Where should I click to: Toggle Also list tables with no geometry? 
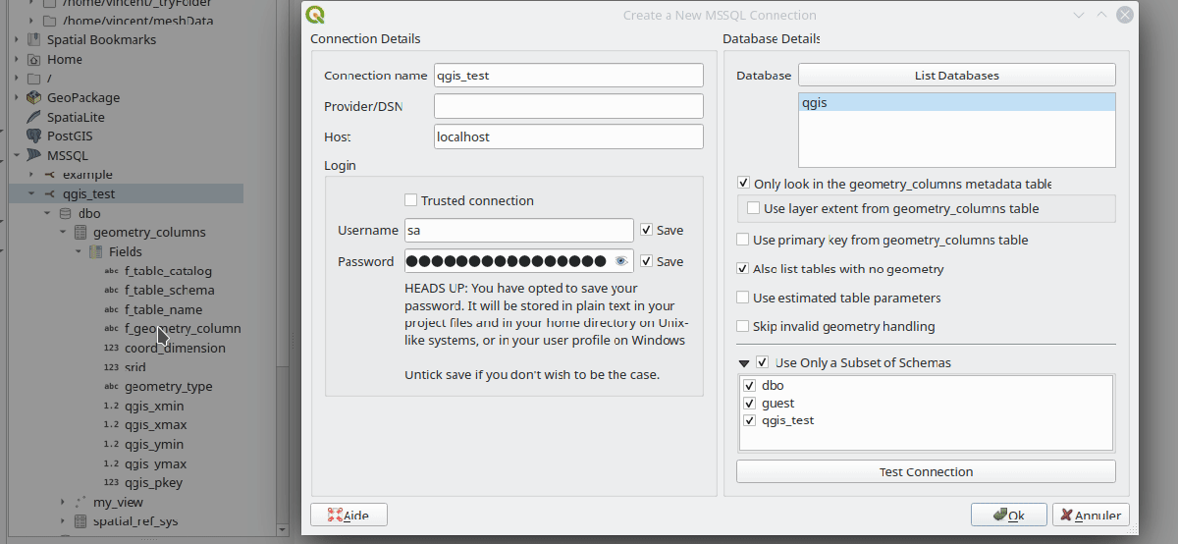pyautogui.click(x=743, y=269)
